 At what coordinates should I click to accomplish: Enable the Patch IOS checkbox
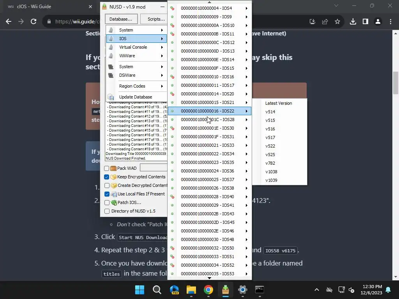click(x=107, y=202)
